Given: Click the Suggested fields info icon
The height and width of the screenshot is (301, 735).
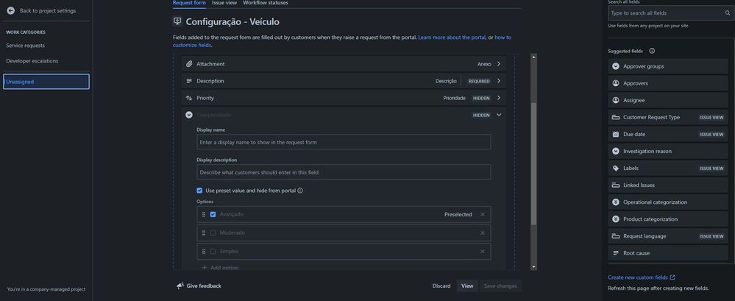Looking at the screenshot, I should (x=652, y=51).
